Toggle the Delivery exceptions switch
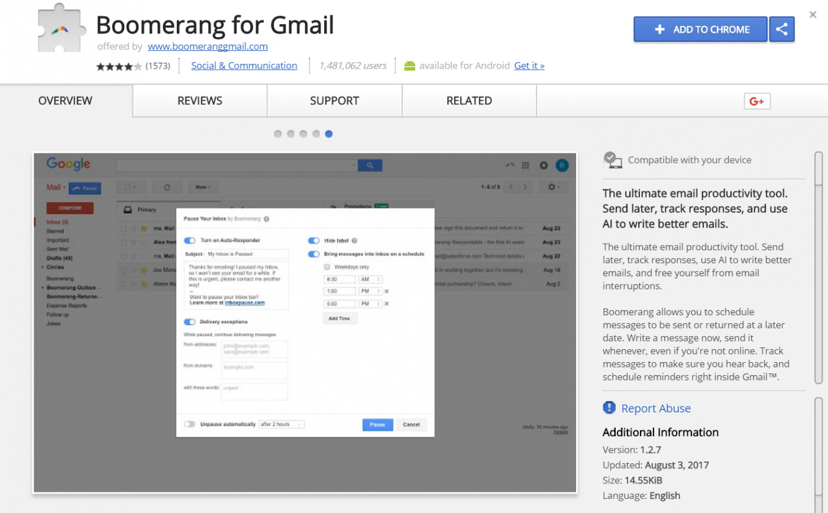The height and width of the screenshot is (513, 828). 190,322
